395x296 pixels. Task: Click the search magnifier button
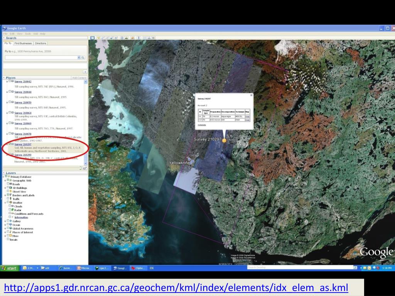click(83, 58)
